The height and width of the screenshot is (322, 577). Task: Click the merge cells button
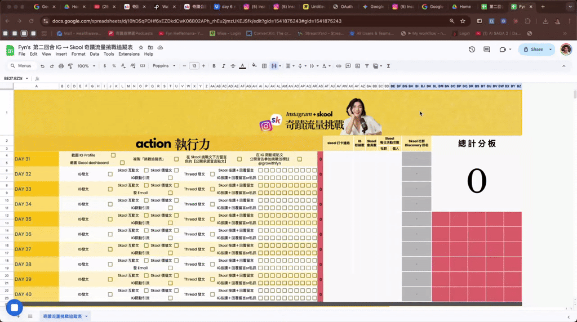pos(274,66)
